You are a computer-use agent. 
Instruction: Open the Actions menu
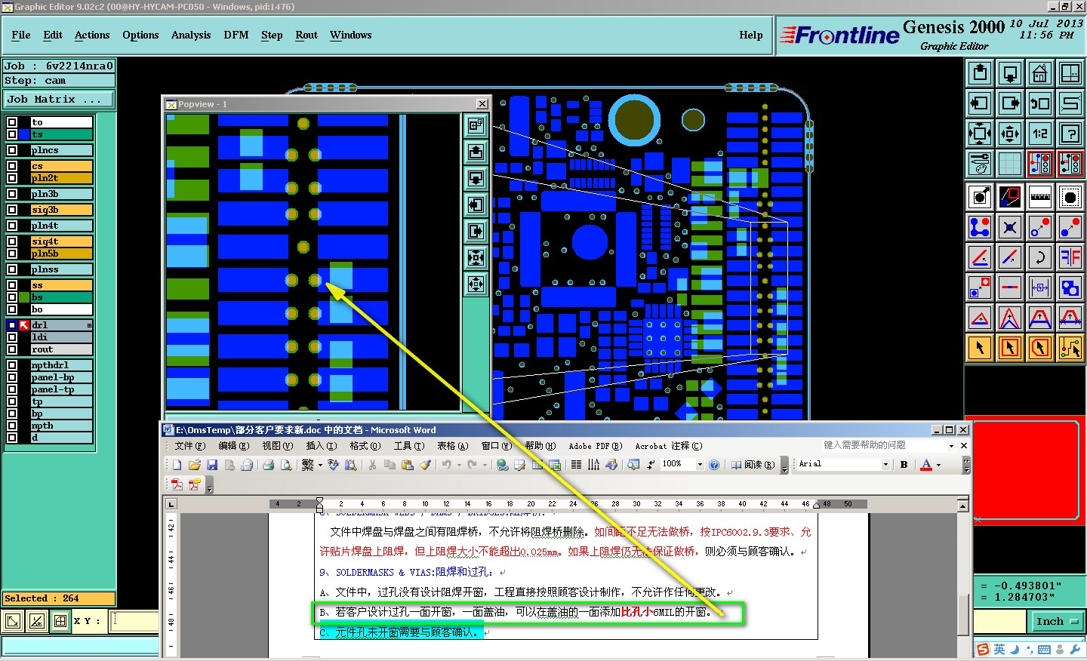(x=92, y=35)
